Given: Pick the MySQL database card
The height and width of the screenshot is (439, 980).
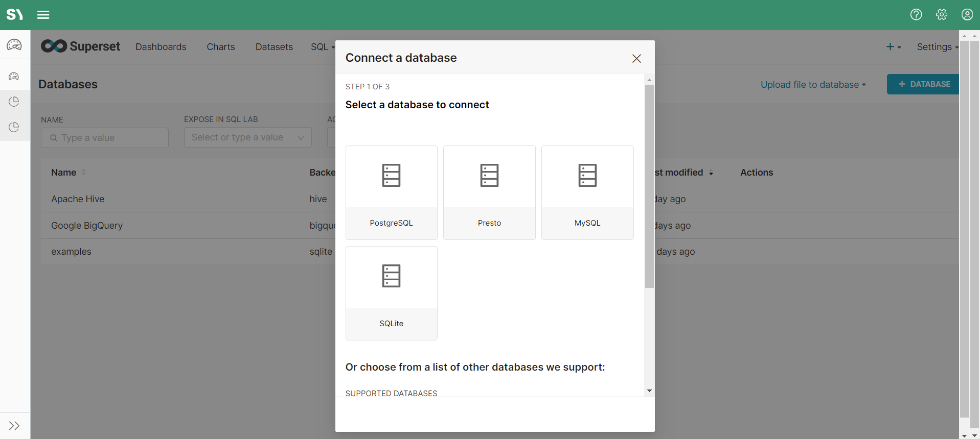Looking at the screenshot, I should (x=587, y=192).
